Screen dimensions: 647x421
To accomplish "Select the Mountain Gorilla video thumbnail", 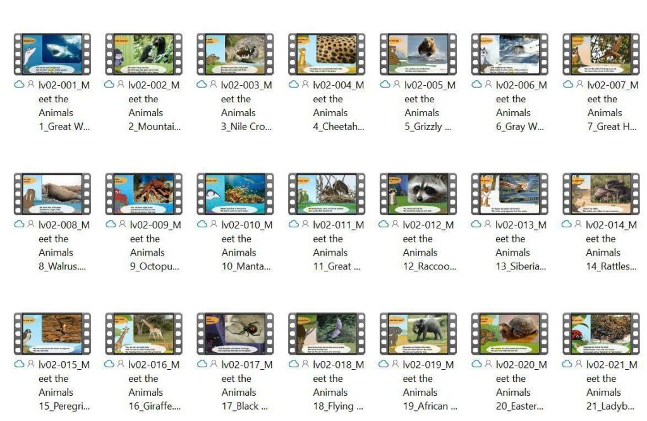I will (x=143, y=54).
